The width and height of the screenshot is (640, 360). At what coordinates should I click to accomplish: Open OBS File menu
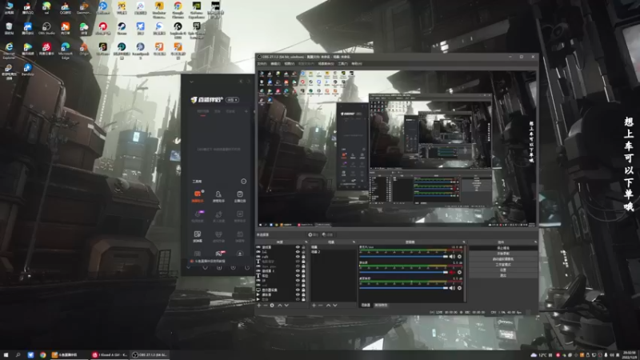point(262,64)
